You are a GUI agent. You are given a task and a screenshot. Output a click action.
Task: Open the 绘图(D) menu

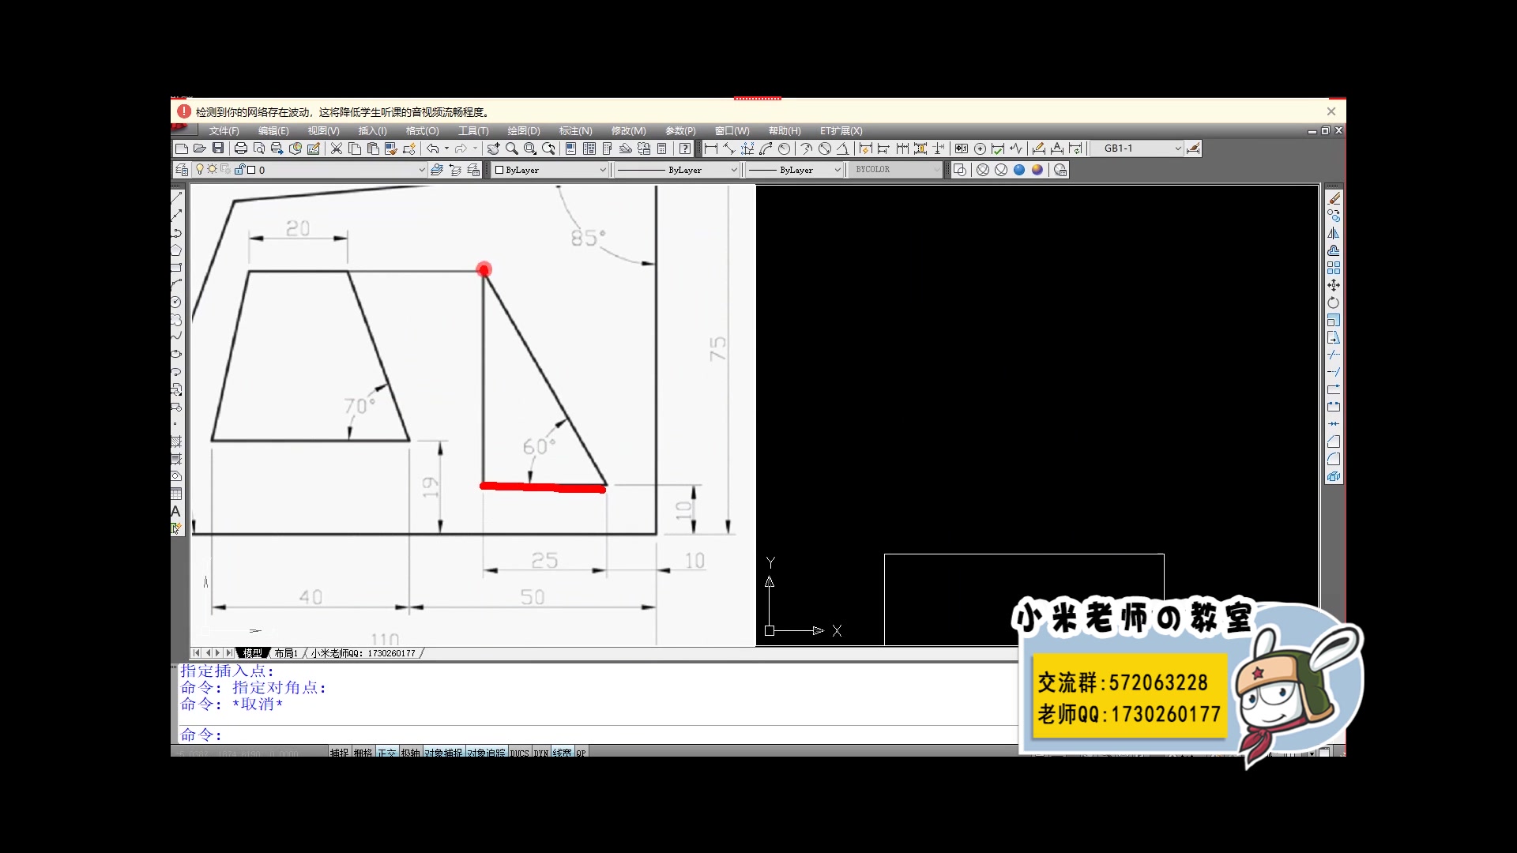click(523, 131)
